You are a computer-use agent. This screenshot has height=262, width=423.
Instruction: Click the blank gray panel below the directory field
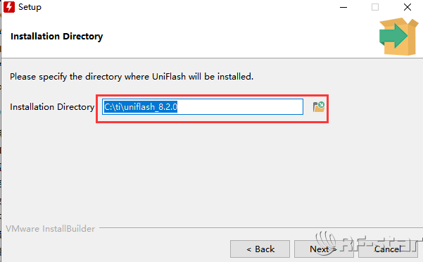pos(210,173)
